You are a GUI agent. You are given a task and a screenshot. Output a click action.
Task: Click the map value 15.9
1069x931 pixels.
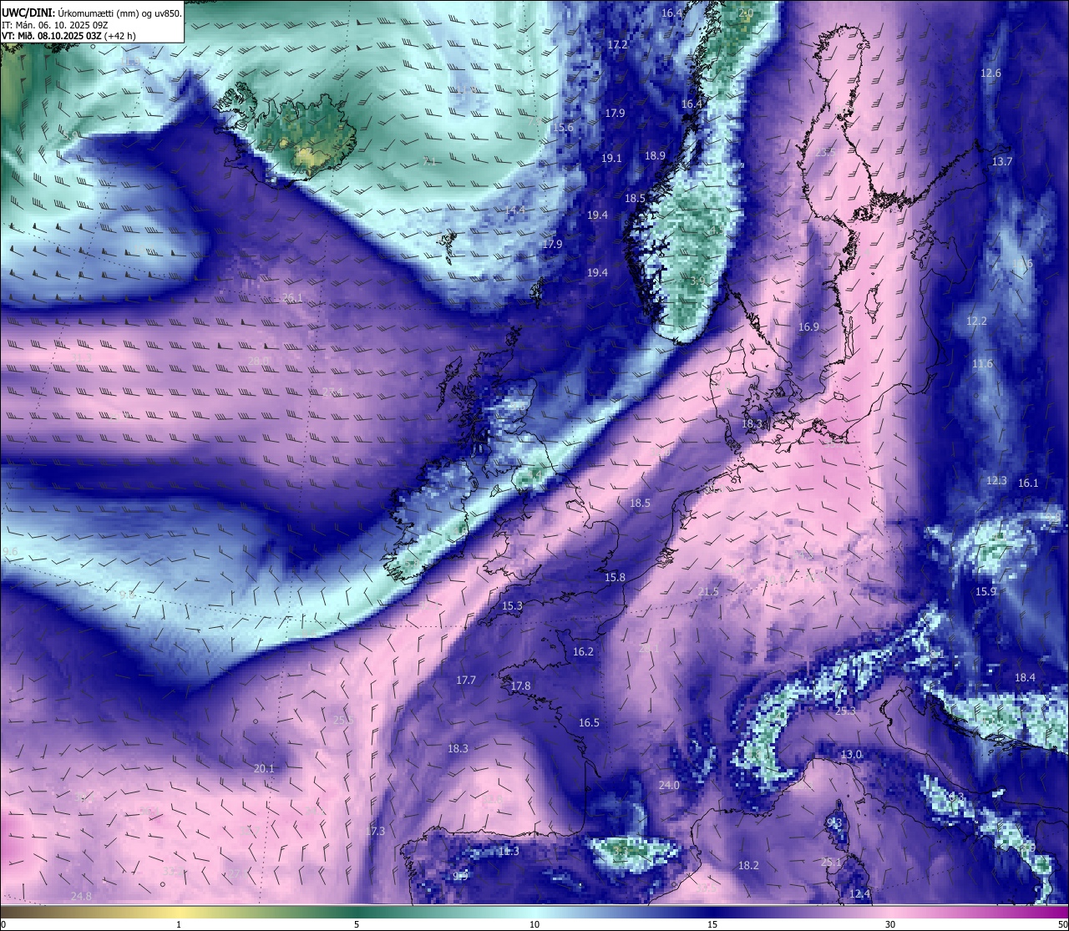click(986, 591)
